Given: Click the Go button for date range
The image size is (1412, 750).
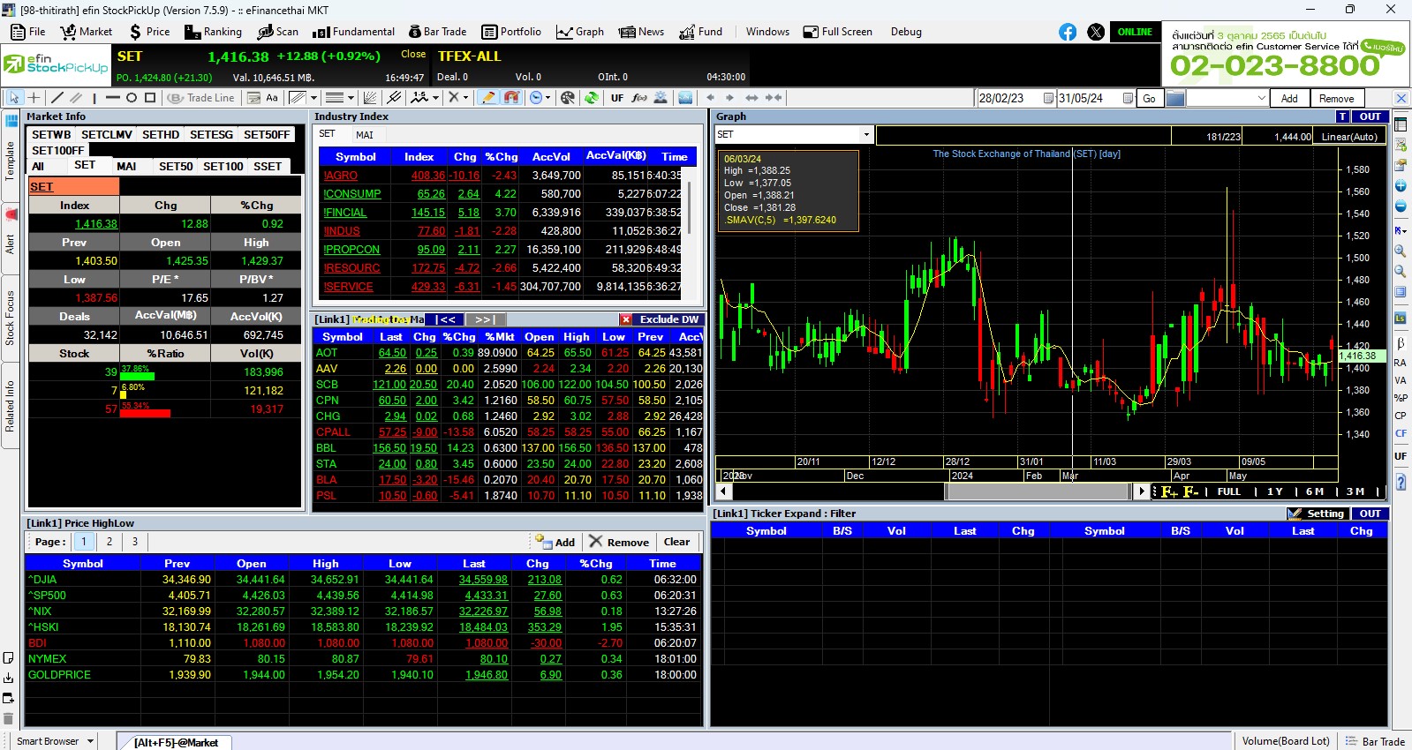Looking at the screenshot, I should click(x=1149, y=98).
